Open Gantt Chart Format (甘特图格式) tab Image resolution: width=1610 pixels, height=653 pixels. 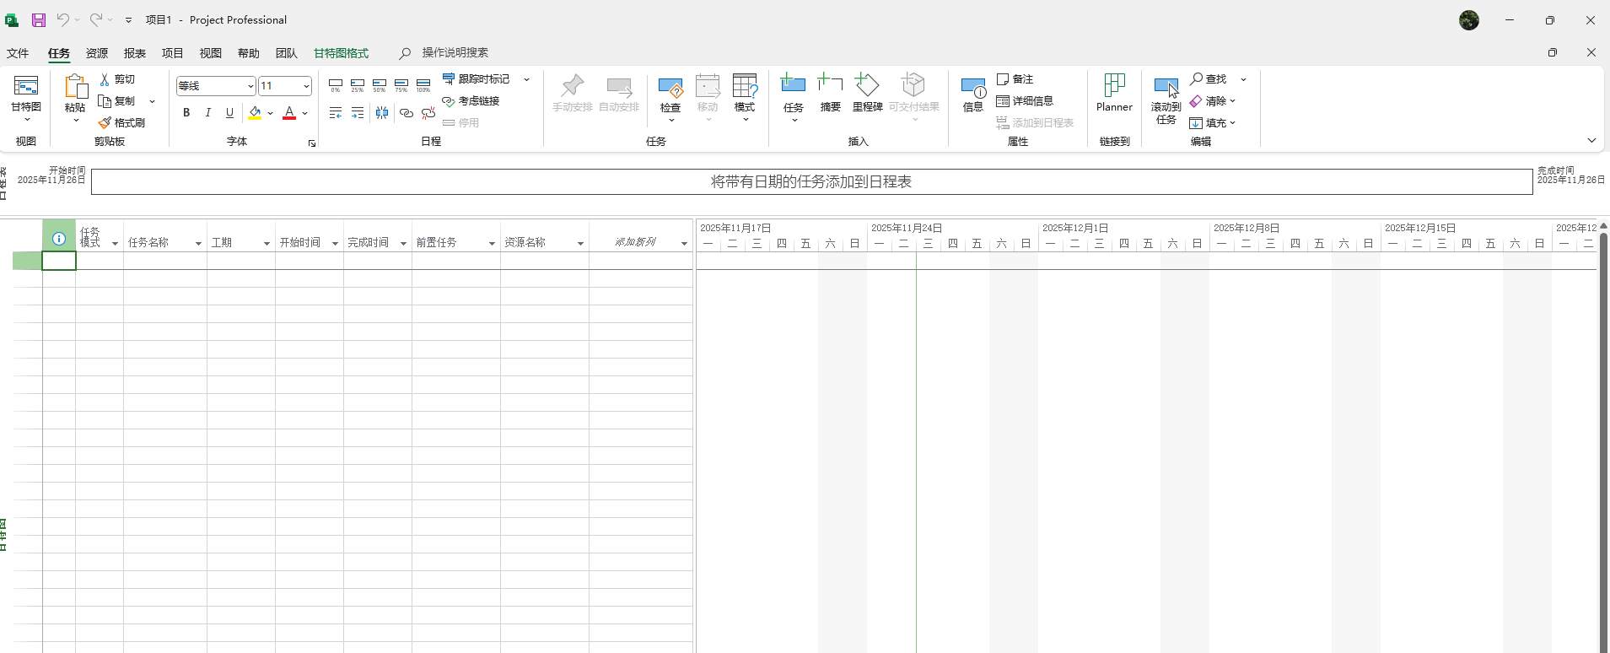pyautogui.click(x=341, y=53)
